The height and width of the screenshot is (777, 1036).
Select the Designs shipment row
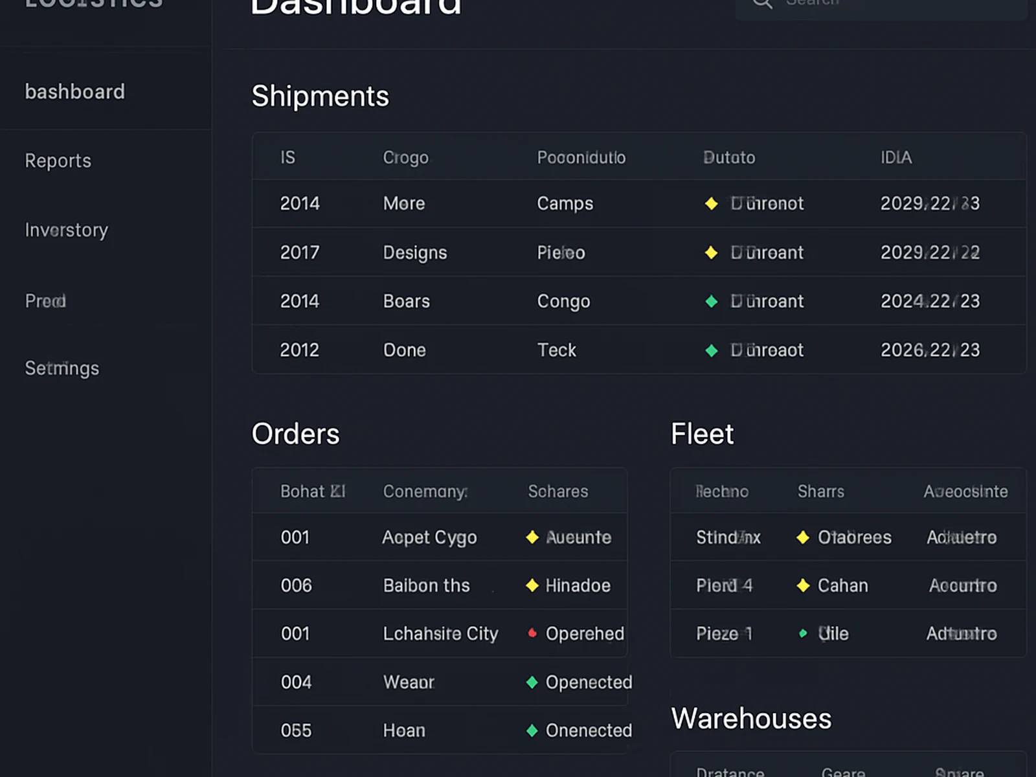(x=415, y=253)
